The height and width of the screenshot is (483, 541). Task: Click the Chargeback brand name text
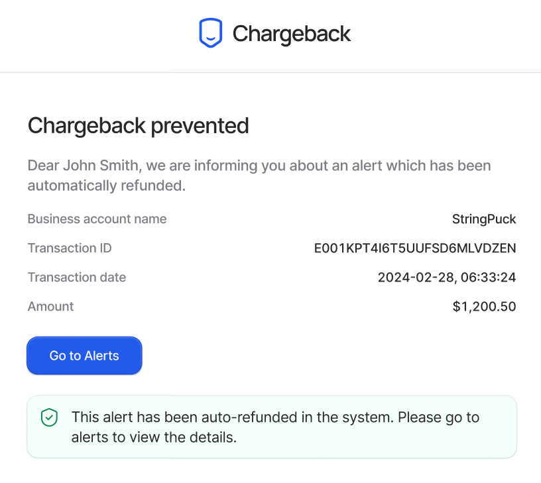click(x=292, y=34)
